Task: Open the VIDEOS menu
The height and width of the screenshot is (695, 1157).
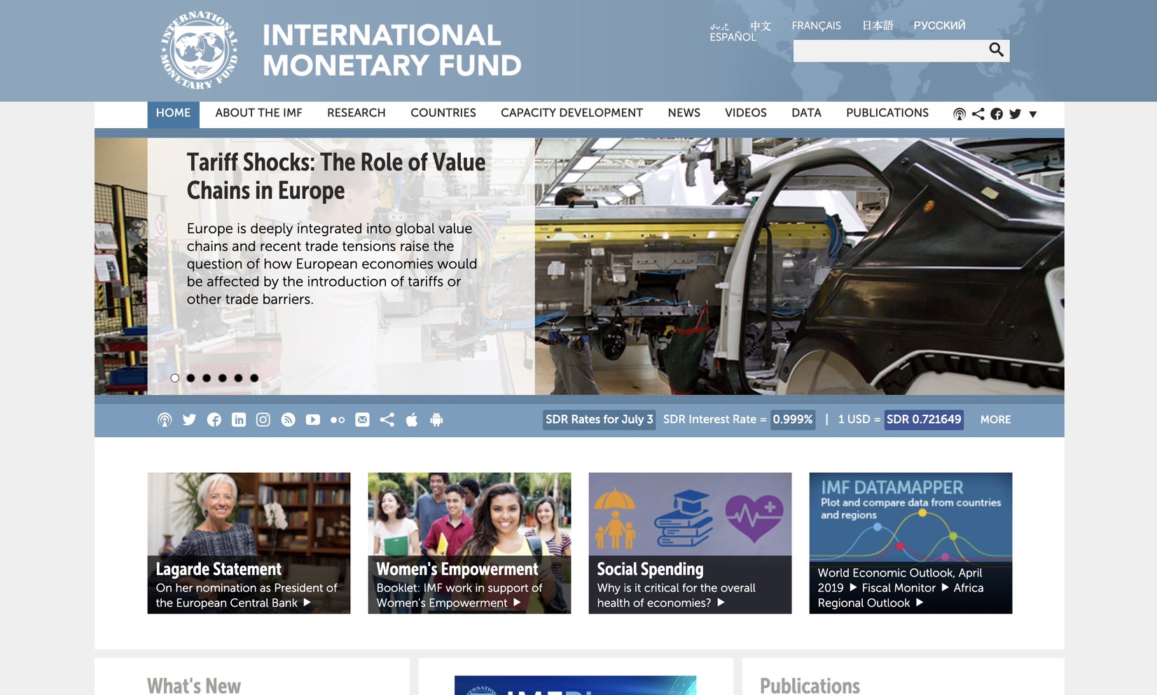Action: pyautogui.click(x=745, y=113)
